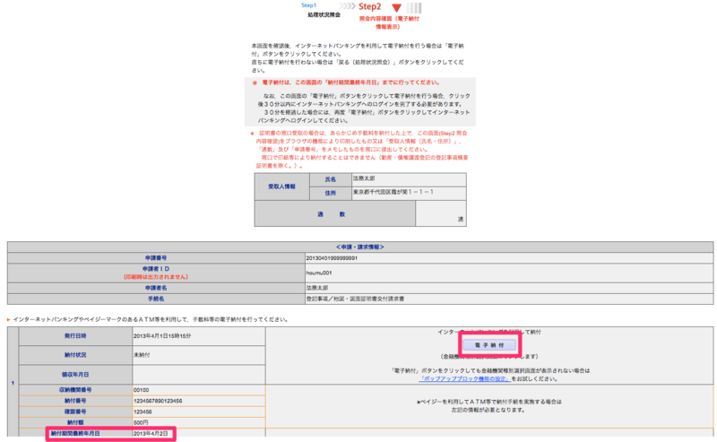Click the (印刷時は出力されません) red note
Screen dimensions: 717x442
pyautogui.click(x=156, y=277)
